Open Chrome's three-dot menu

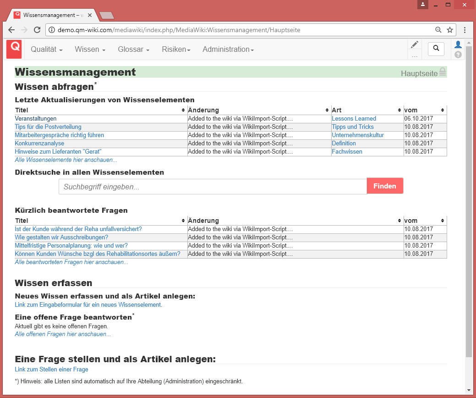[465, 30]
